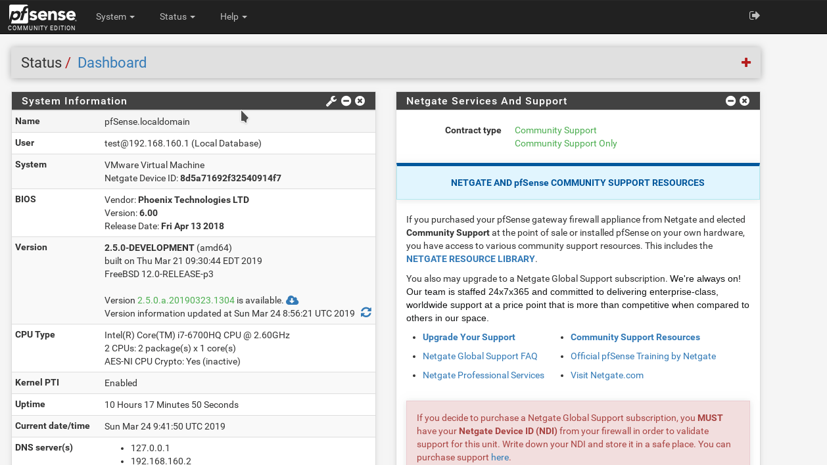This screenshot has height=465, width=827.
Task: Click the hostname pfSense.localdomain
Action: coord(147,122)
